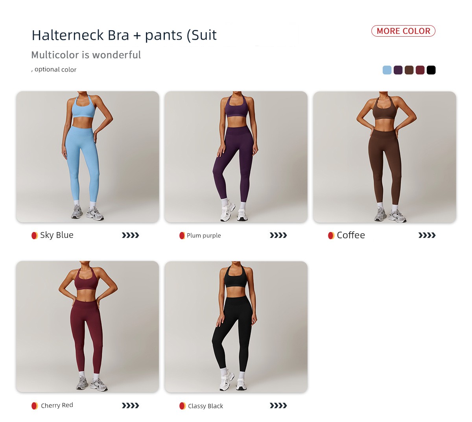Viewport: 472px width, 422px height.
Task: Select the black color swatch
Action: (431, 70)
